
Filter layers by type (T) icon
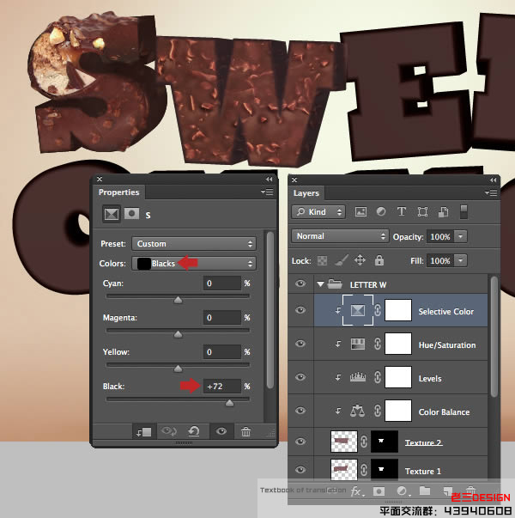(x=402, y=211)
